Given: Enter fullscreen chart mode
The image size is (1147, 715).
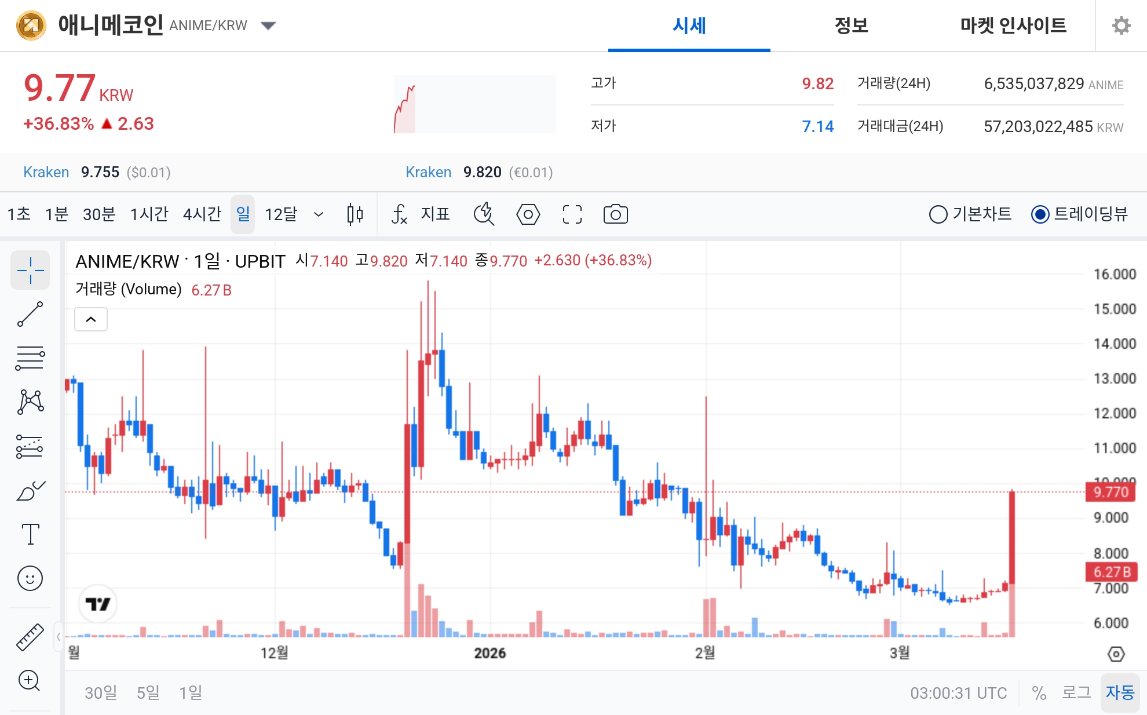Looking at the screenshot, I should click(x=571, y=214).
